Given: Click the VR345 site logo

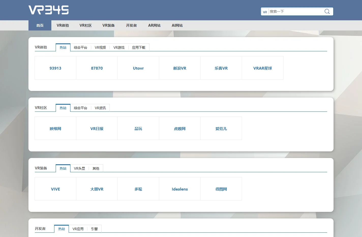Looking at the screenshot, I should click(x=49, y=10).
